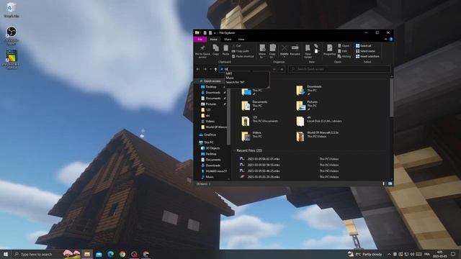Click Edit in the Open group
This screenshot has height=259, width=461.
[343, 51]
